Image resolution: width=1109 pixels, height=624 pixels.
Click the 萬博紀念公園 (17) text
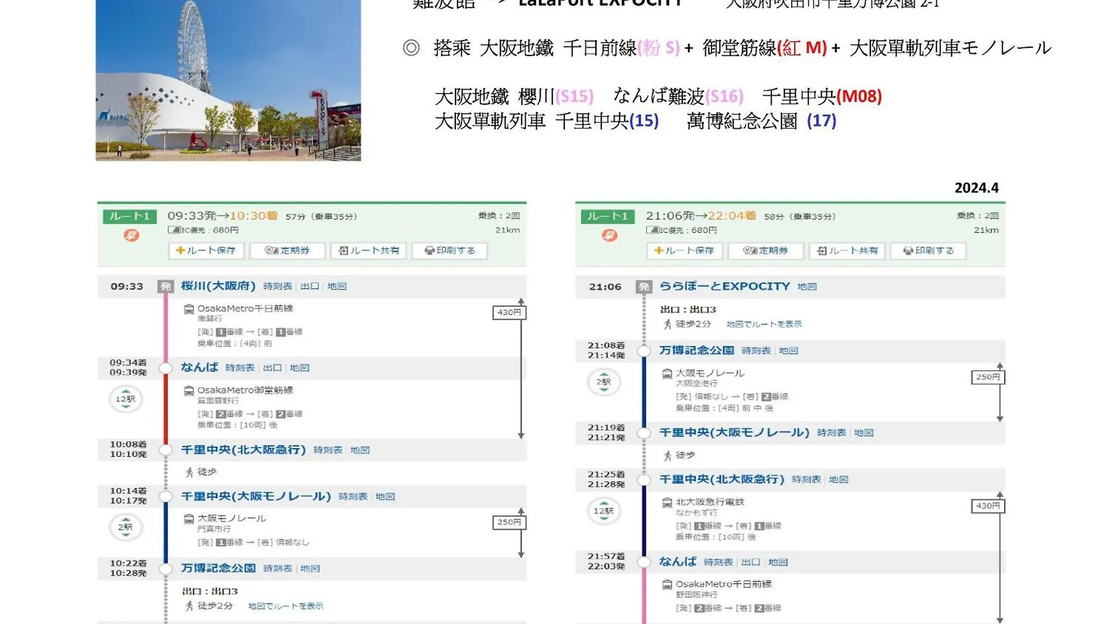click(x=761, y=121)
